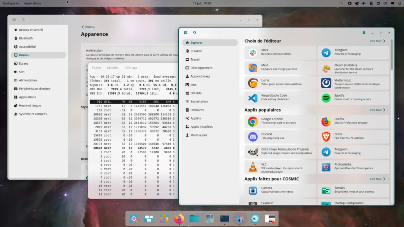The height and width of the screenshot is (227, 404).
Task: Toggle the app store sidebar panel icon
Action: point(185,33)
